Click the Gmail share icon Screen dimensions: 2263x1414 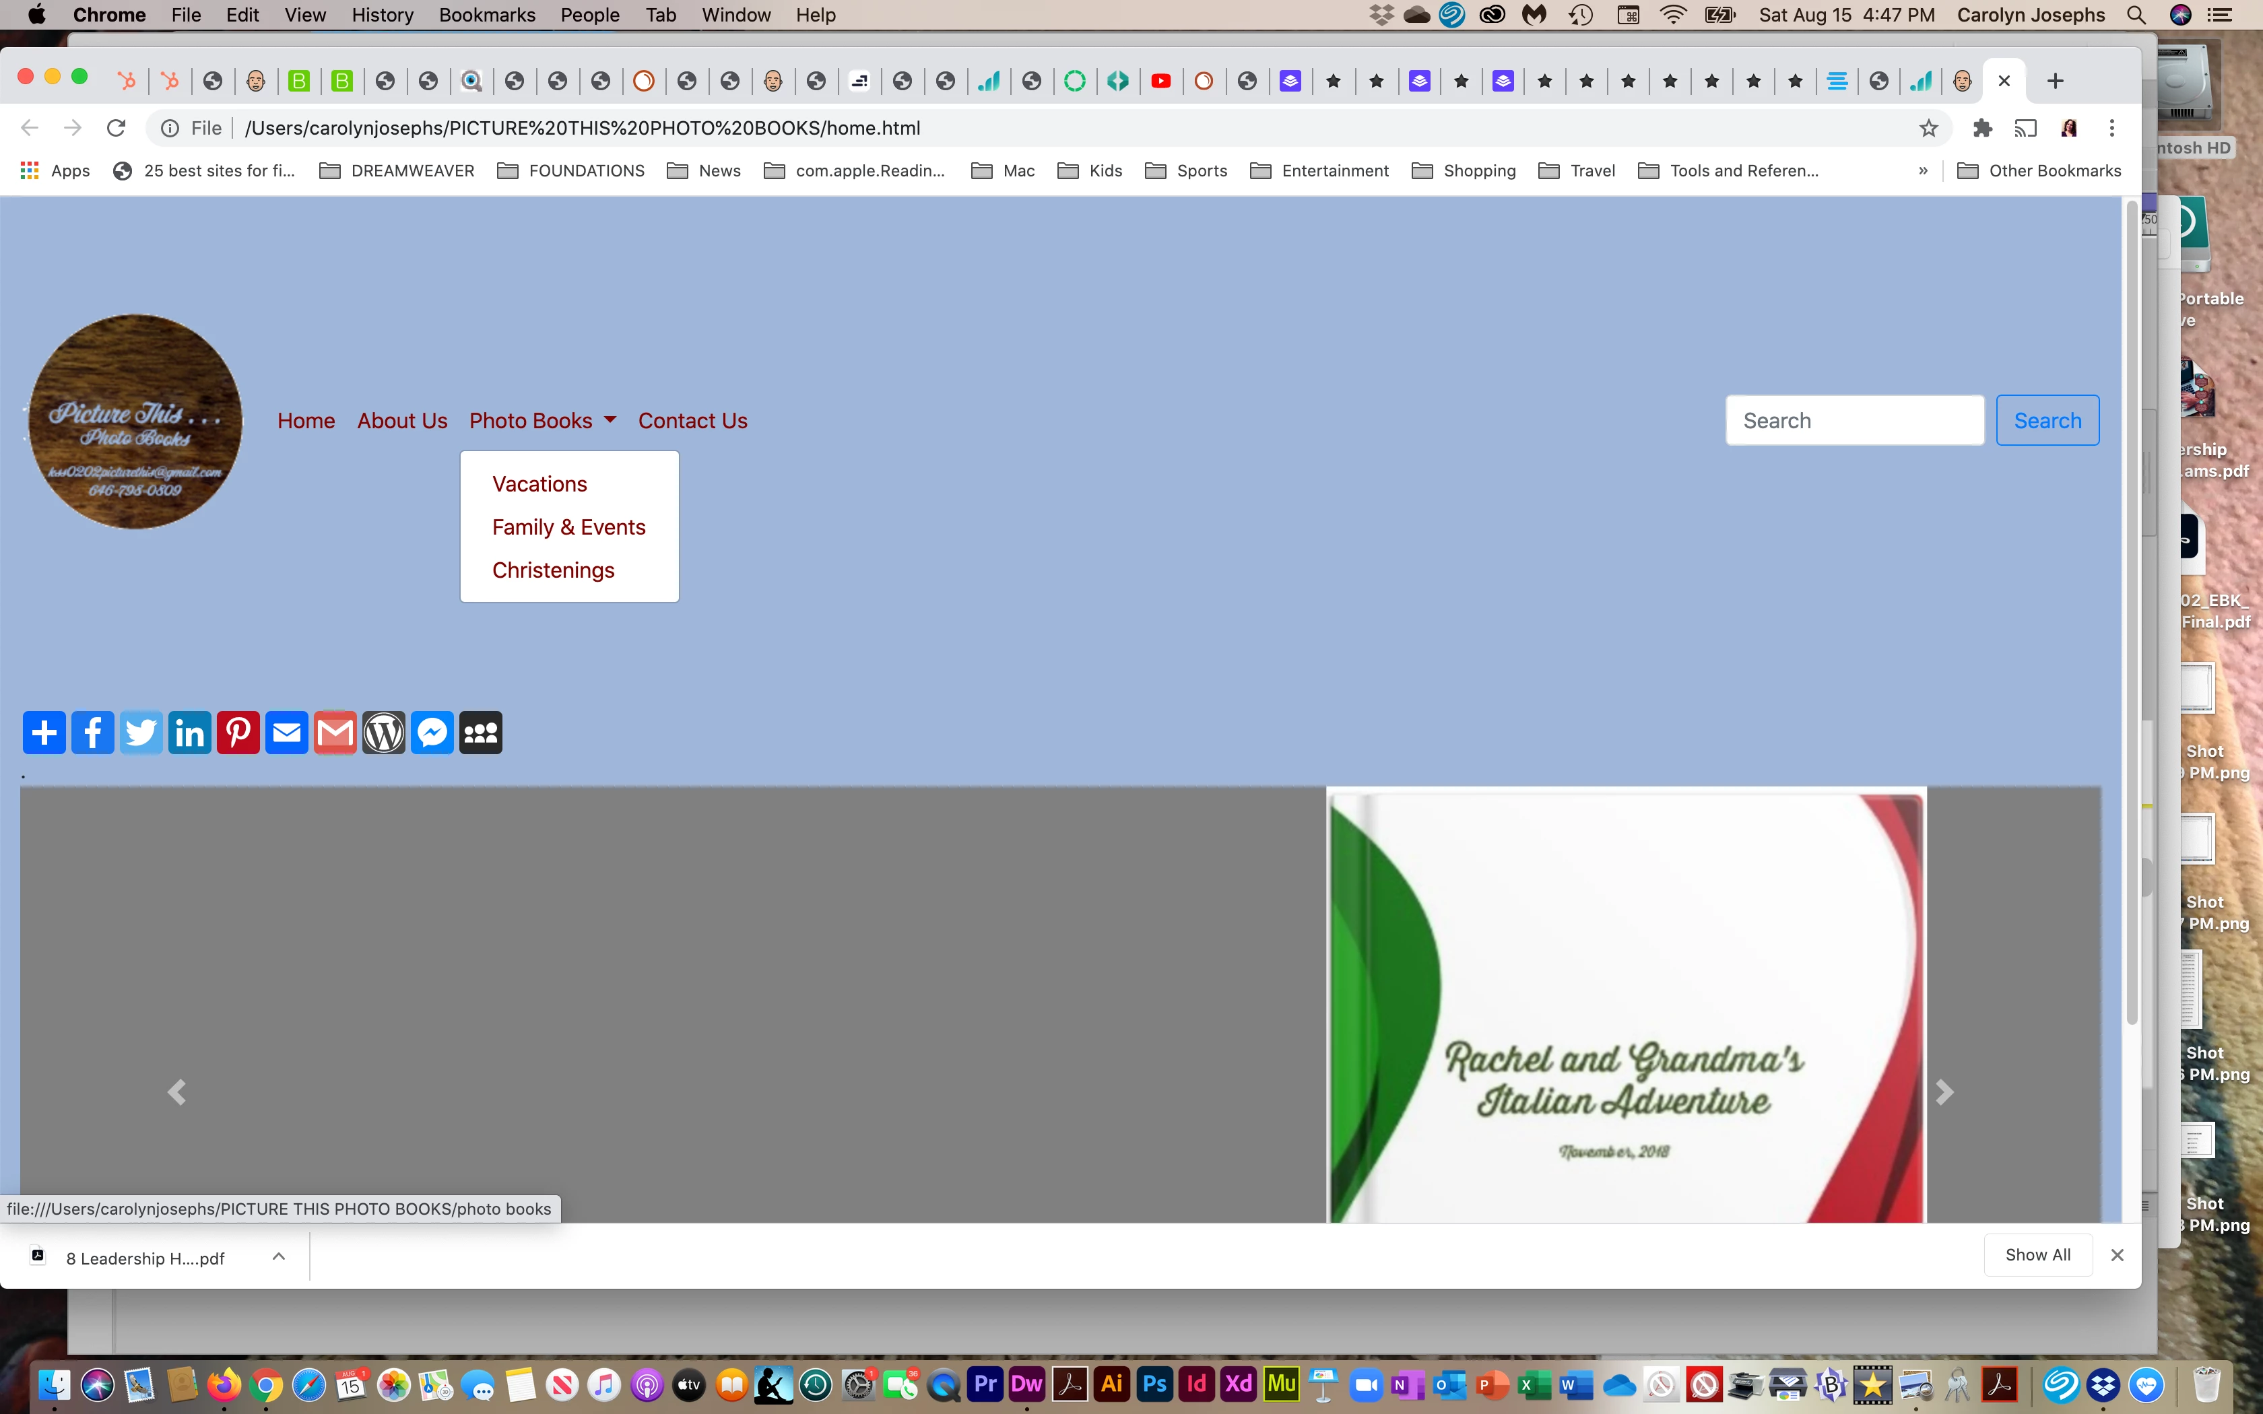(335, 733)
